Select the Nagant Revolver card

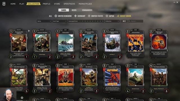pos(159,44)
